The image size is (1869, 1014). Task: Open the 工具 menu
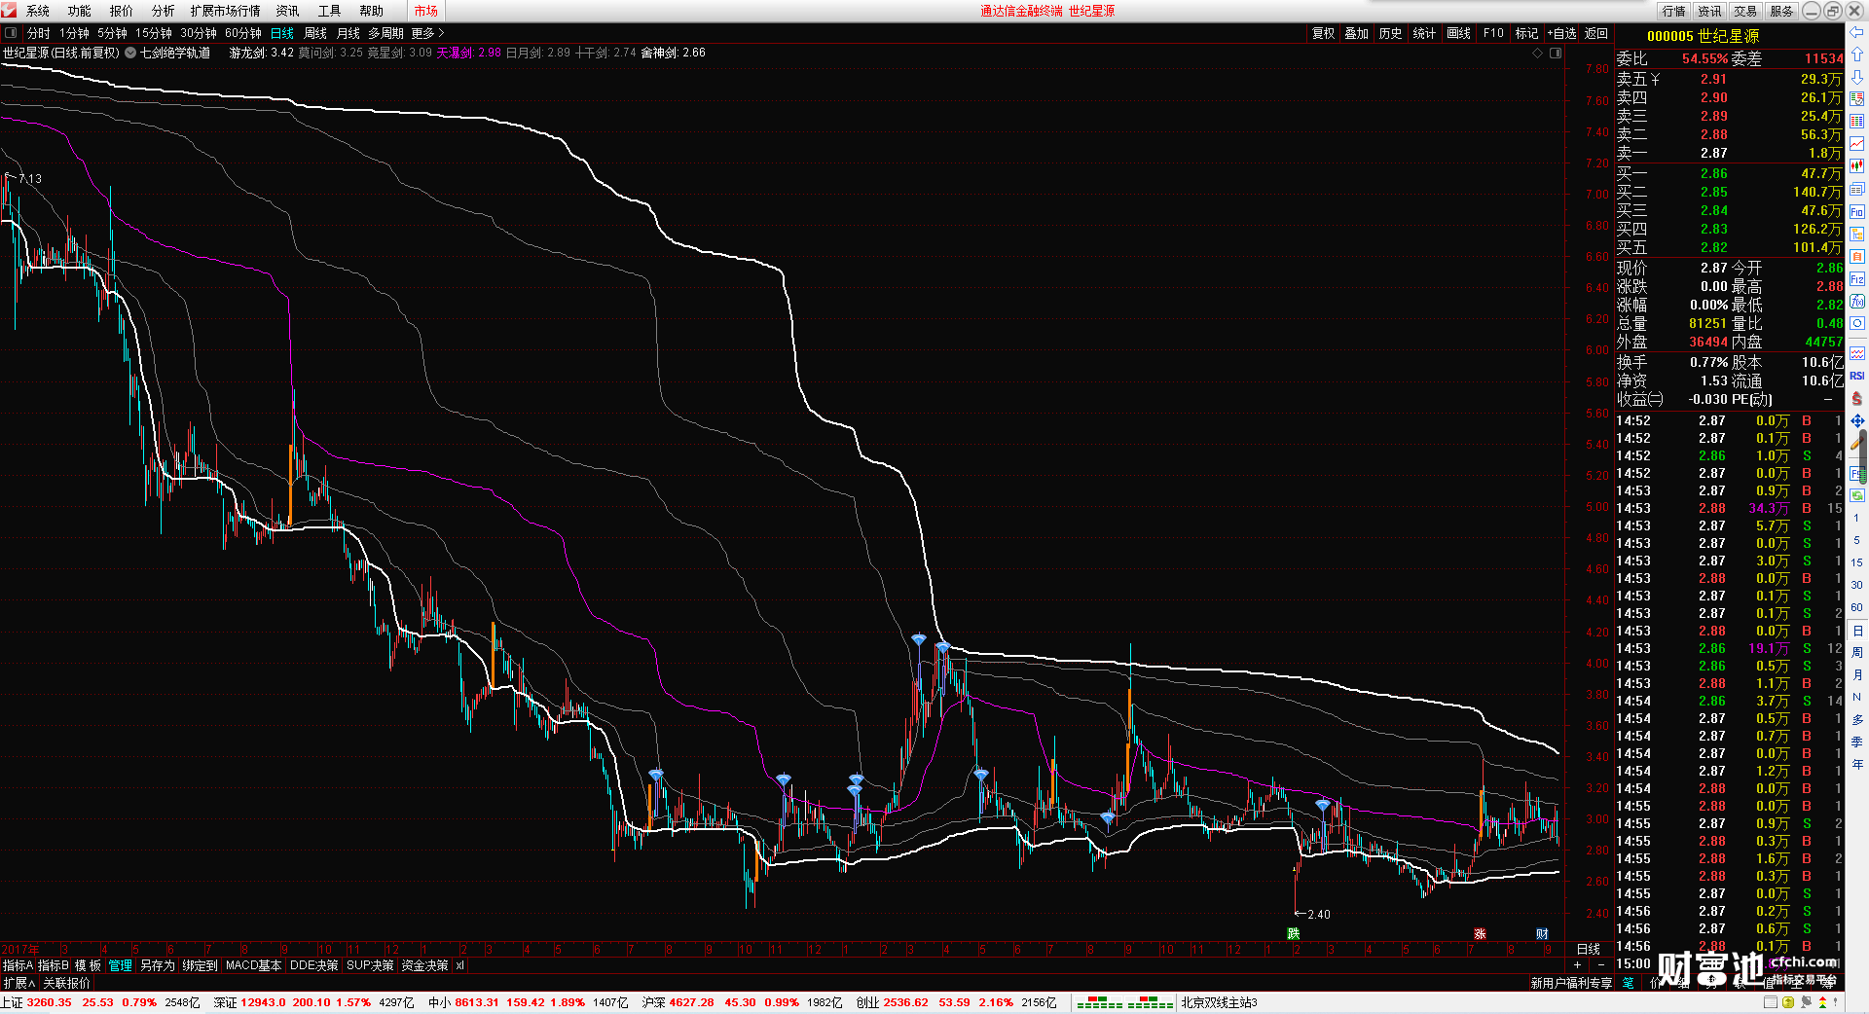pos(330,11)
